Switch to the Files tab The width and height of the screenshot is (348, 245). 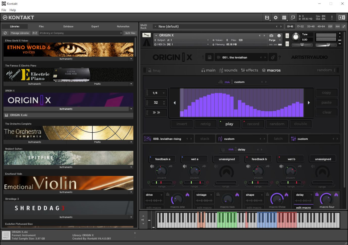click(41, 26)
